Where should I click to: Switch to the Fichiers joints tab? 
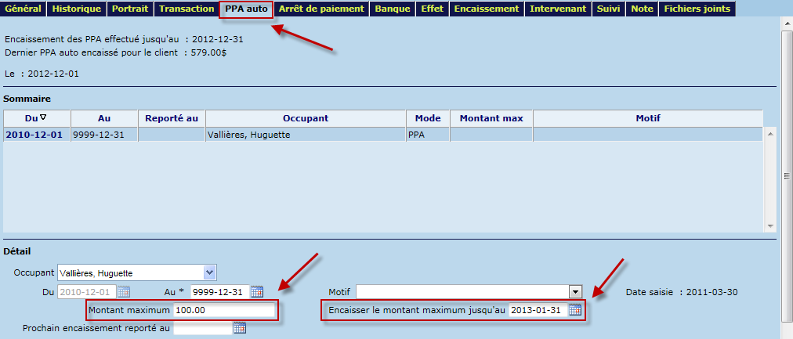coord(697,9)
